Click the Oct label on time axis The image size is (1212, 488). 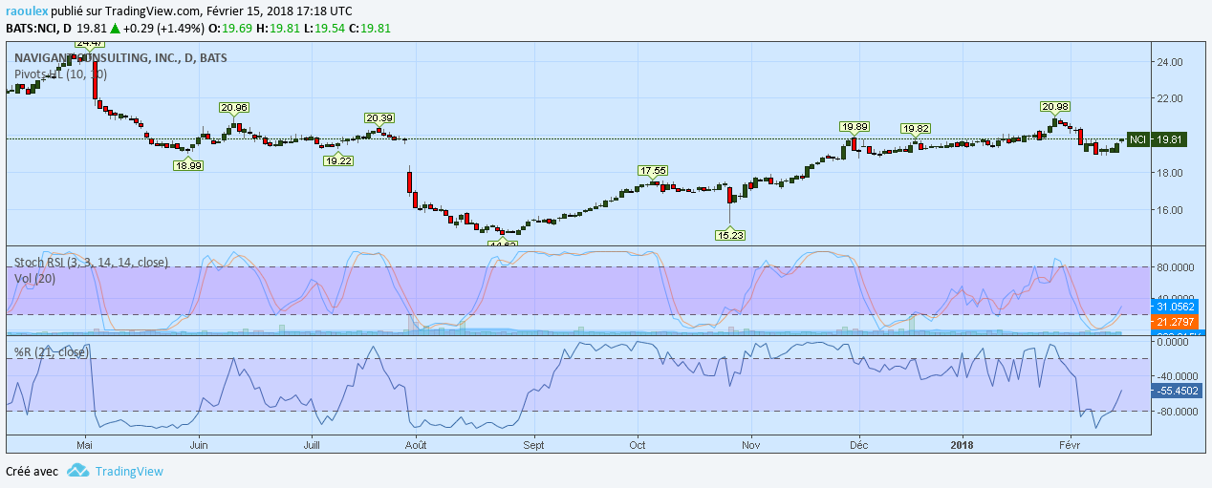[x=638, y=445]
